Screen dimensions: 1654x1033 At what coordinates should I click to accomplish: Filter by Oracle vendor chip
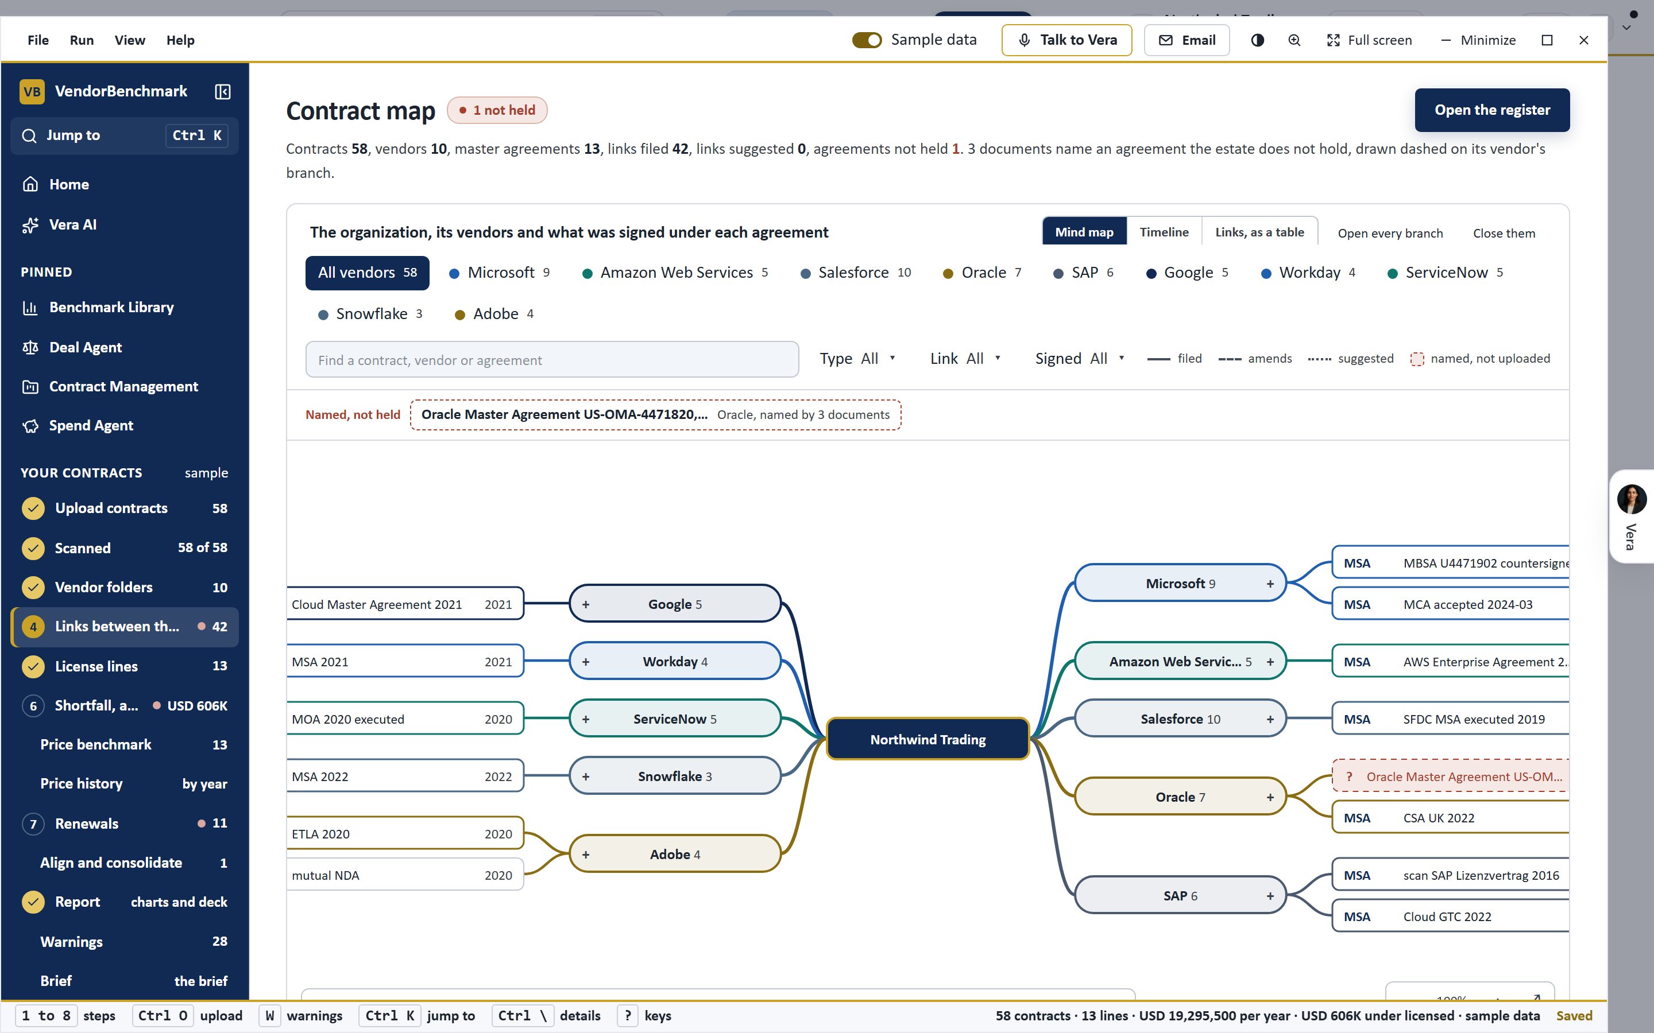tap(982, 273)
